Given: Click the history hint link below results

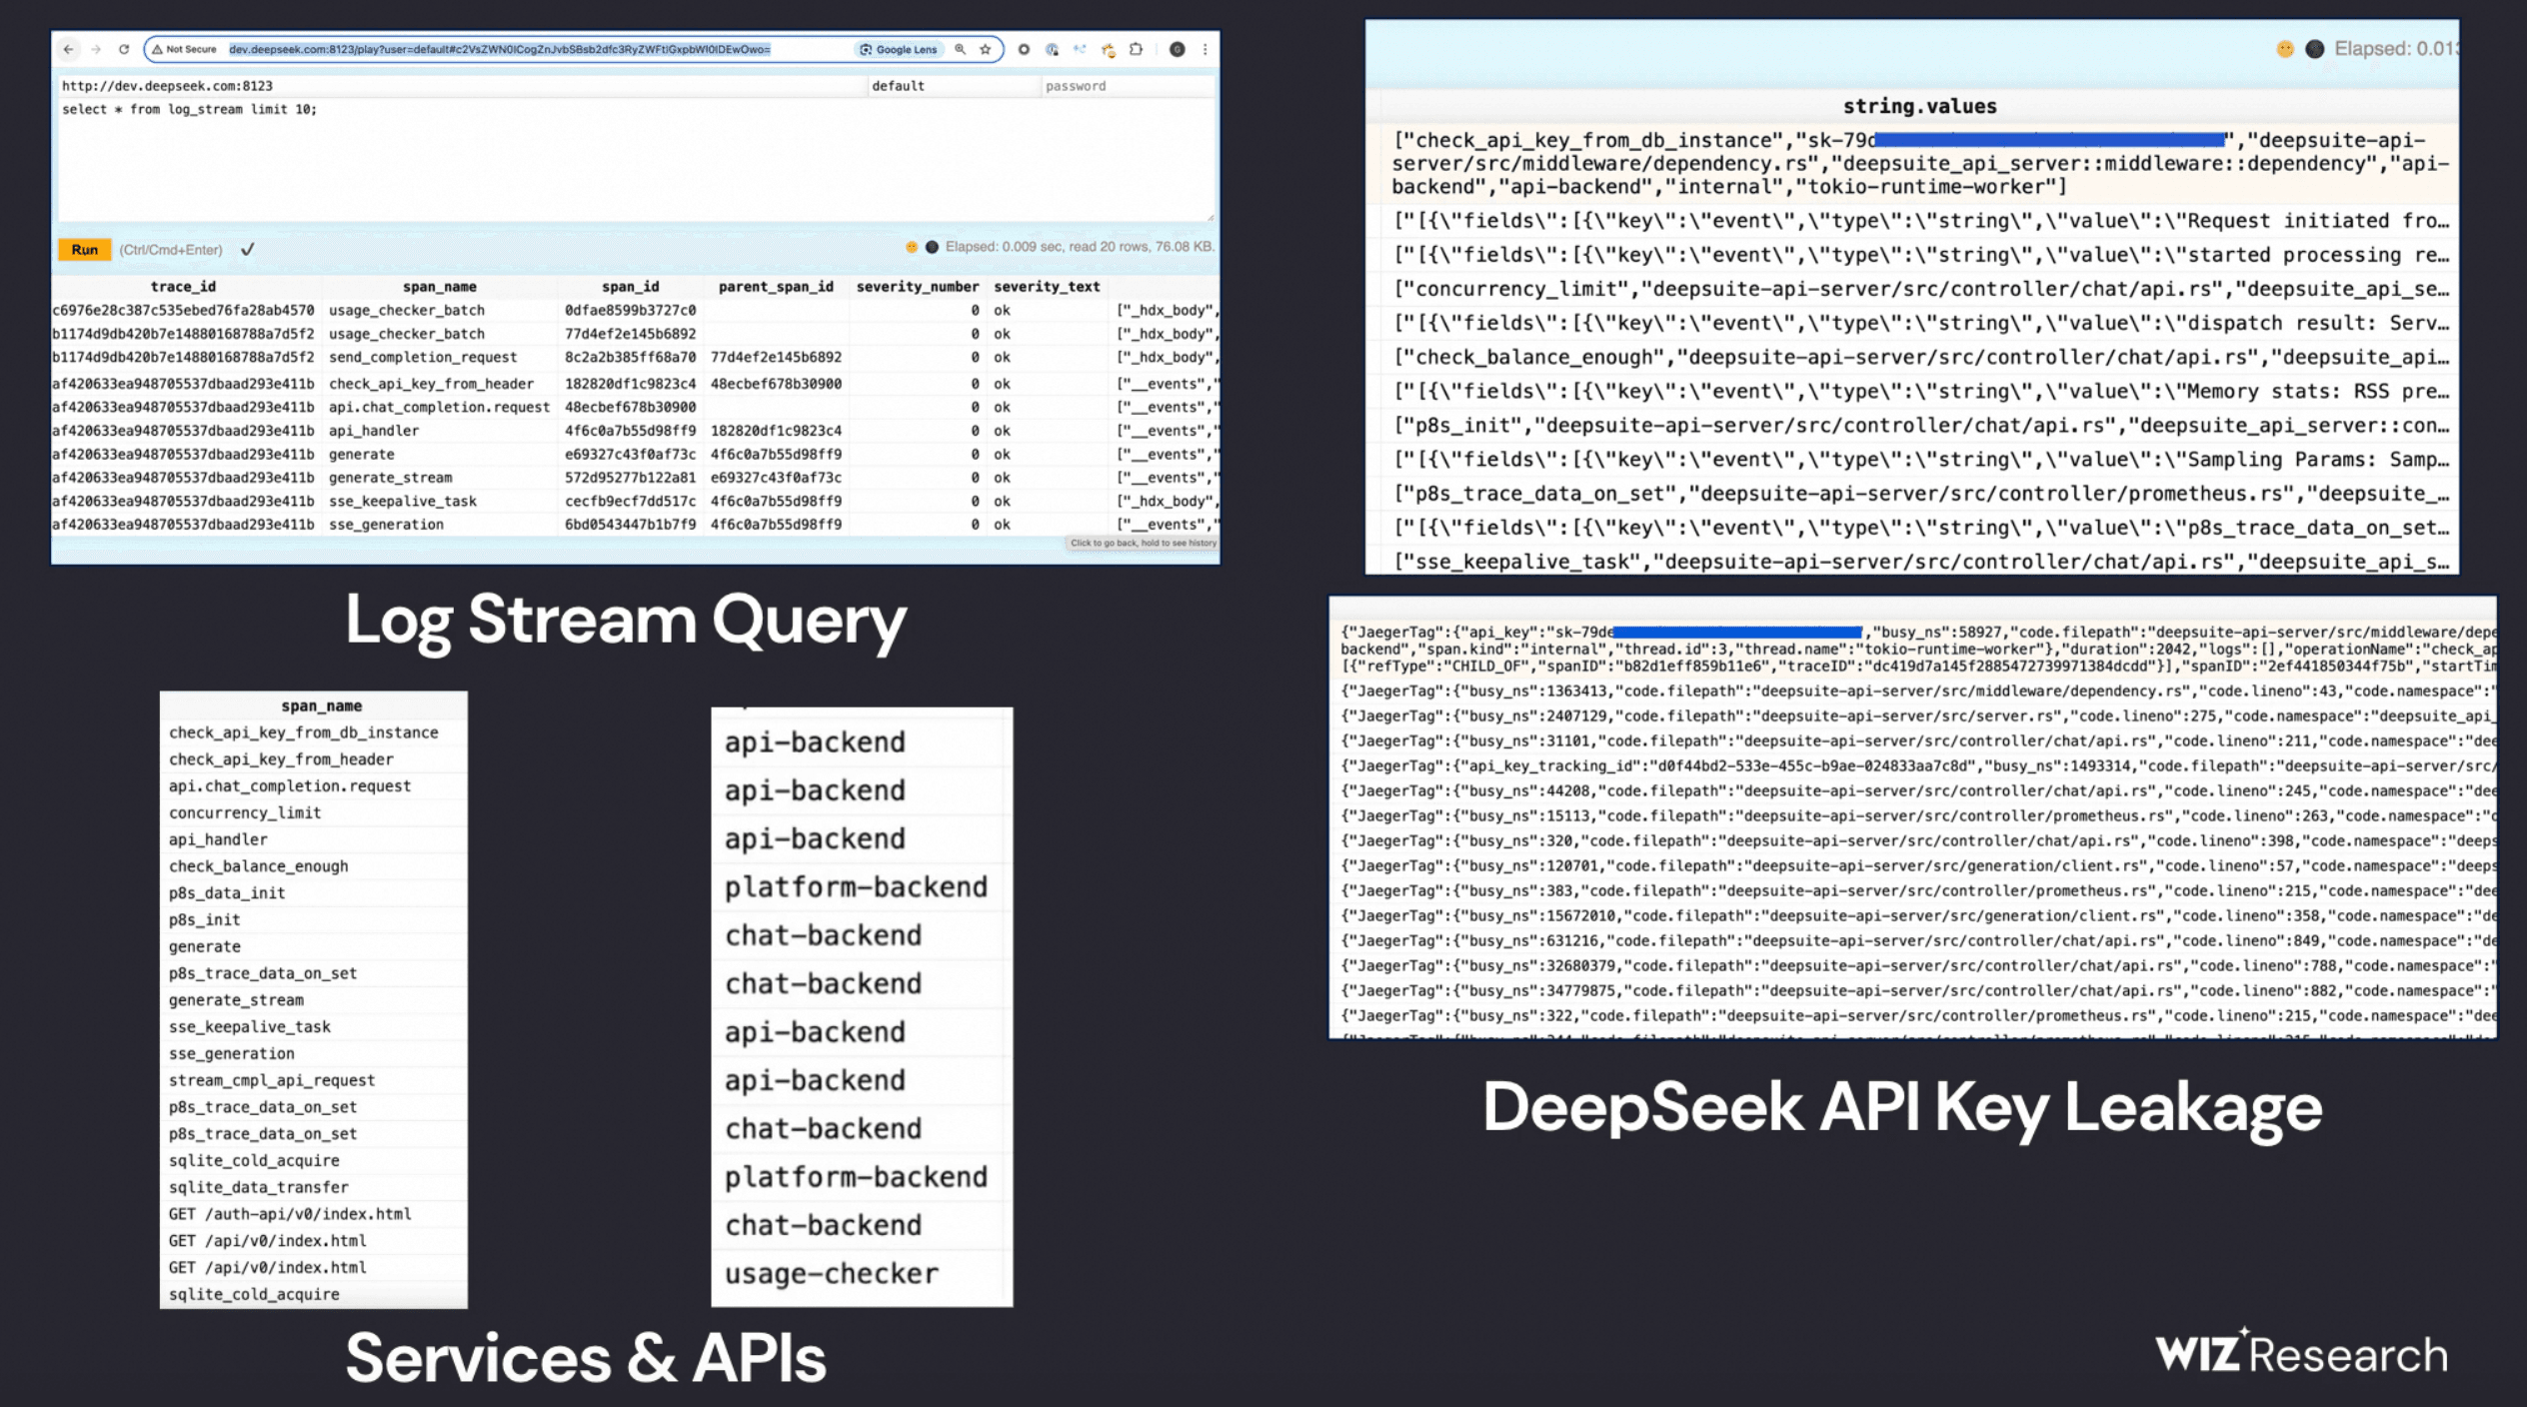Looking at the screenshot, I should tap(1143, 544).
